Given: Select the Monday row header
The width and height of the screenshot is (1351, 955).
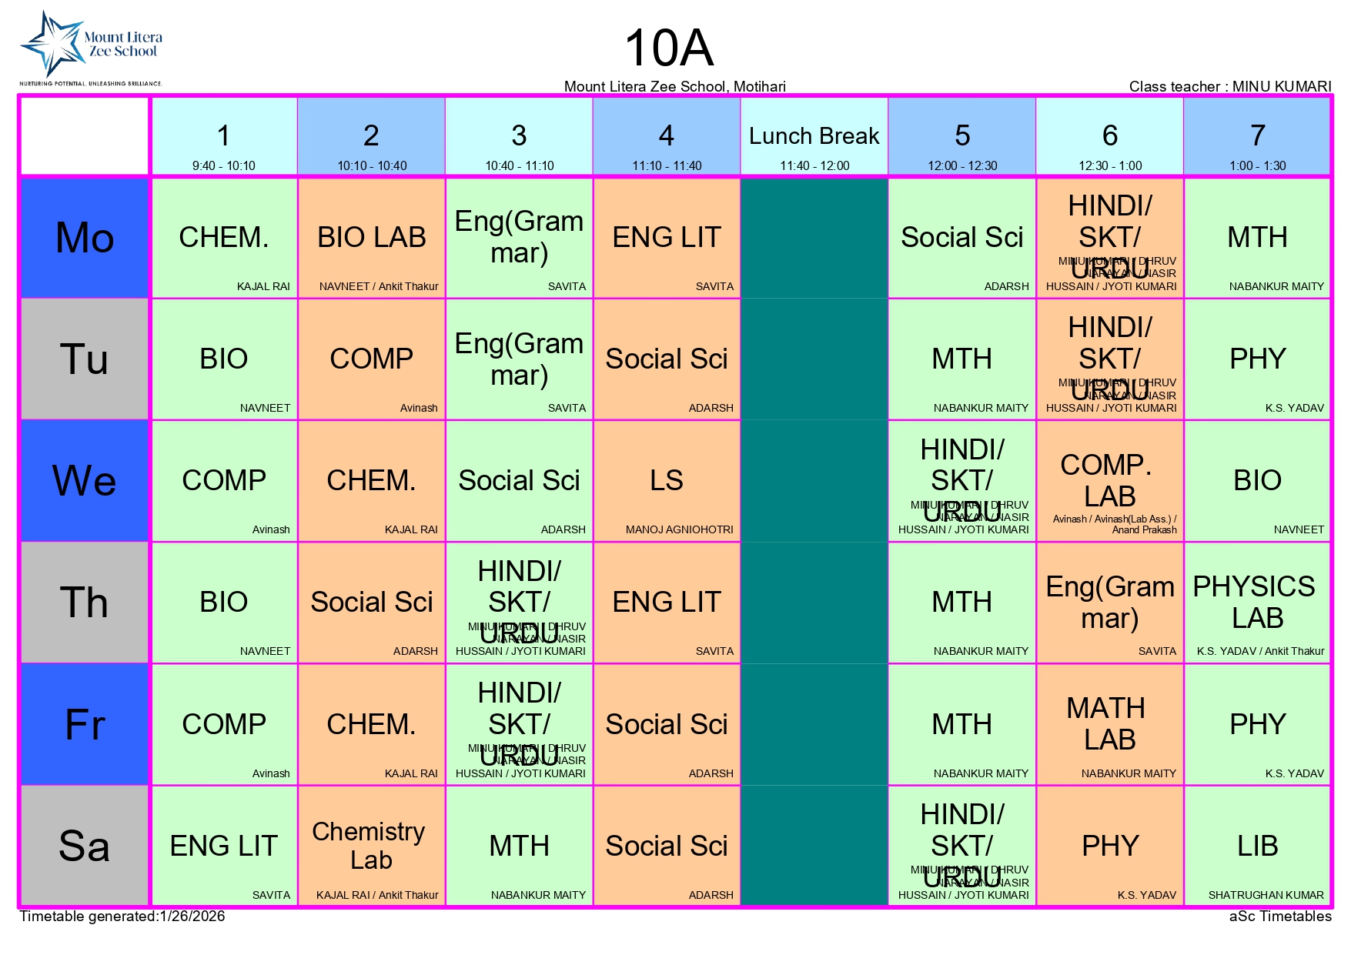Looking at the screenshot, I should 85,238.
